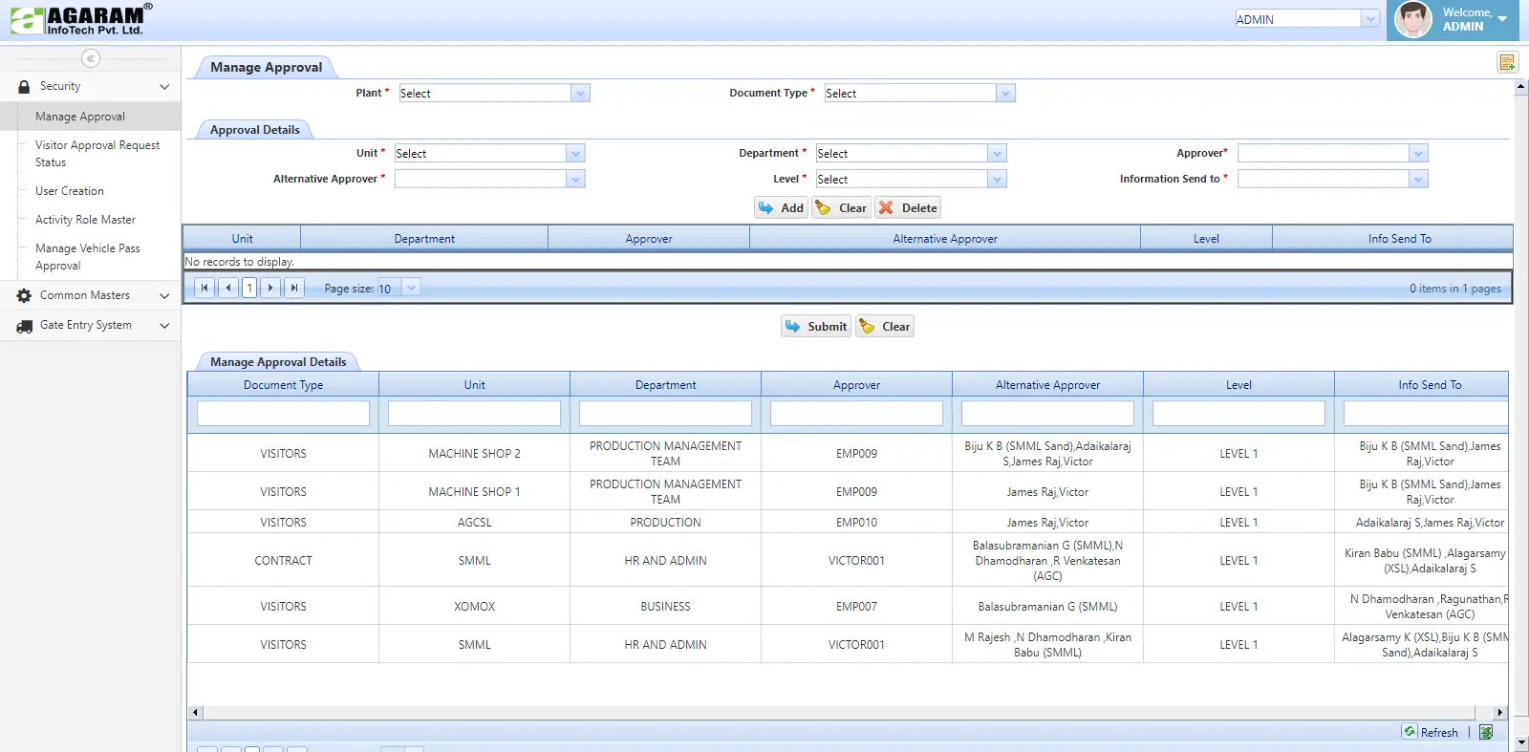Open the ADMIN role dropdown in header
1529x752 pixels.
click(x=1370, y=19)
